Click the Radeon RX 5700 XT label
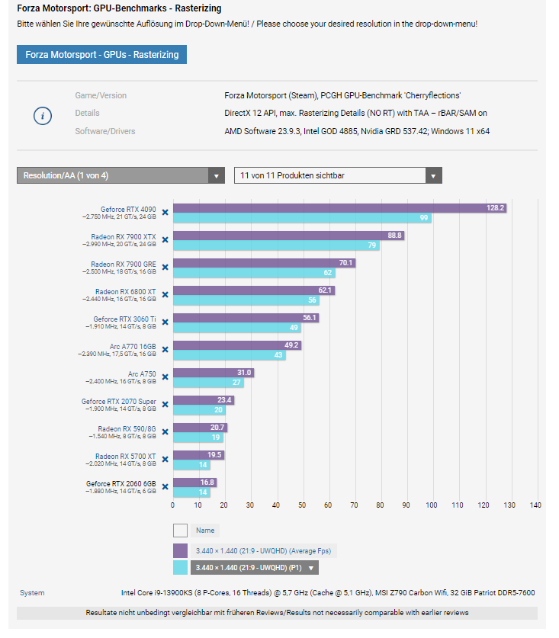Image resolution: width=559 pixels, height=638 pixels. tap(125, 457)
